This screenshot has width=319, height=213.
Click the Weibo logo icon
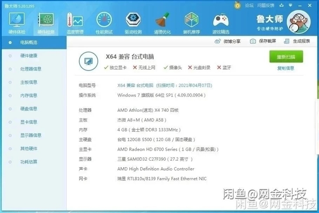click(x=218, y=41)
